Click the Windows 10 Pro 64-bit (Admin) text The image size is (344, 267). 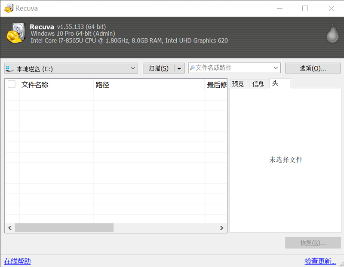pos(73,34)
